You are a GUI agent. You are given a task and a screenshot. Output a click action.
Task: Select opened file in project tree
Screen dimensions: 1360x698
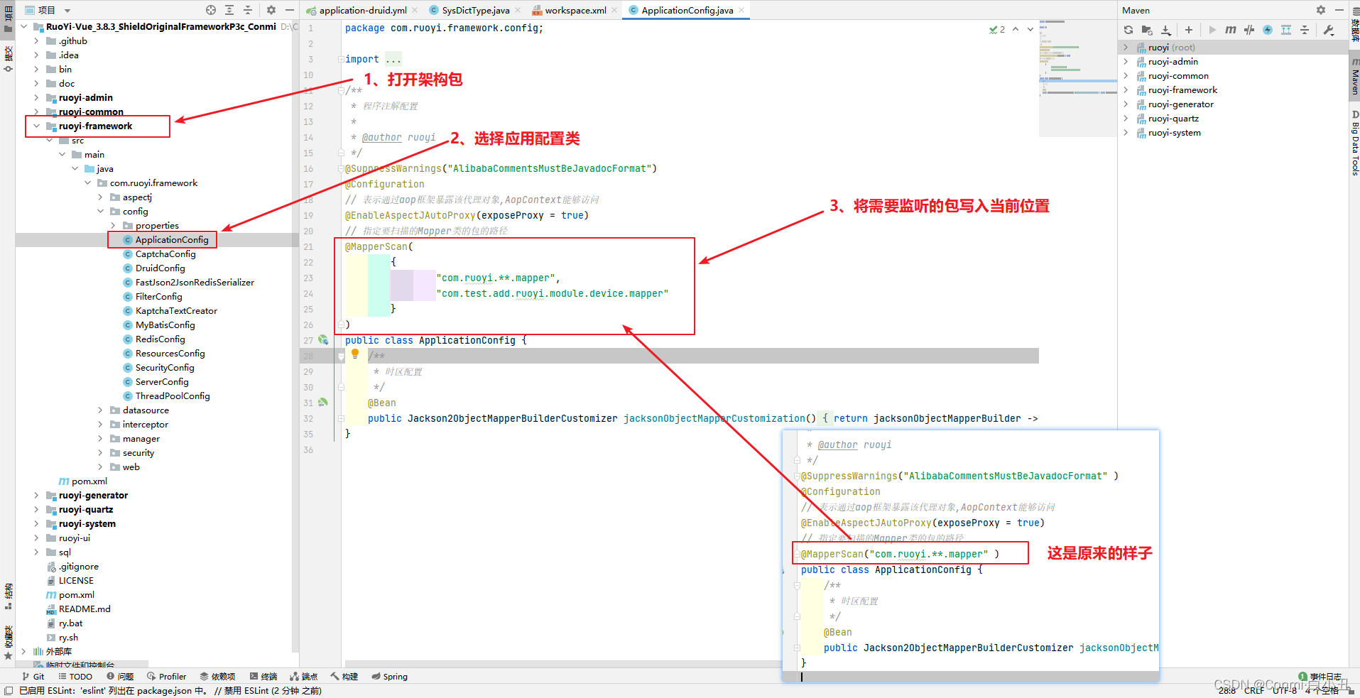211,10
